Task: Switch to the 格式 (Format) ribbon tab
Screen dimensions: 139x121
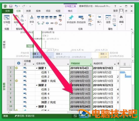Action: (70, 11)
